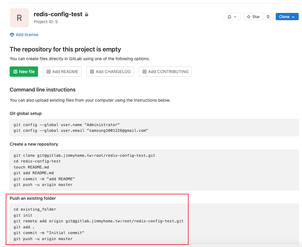Click the Project ID: 5 text

46,22
